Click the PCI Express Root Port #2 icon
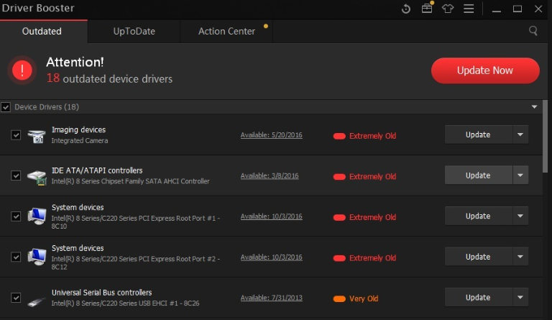The height and width of the screenshot is (320, 552). (37, 257)
